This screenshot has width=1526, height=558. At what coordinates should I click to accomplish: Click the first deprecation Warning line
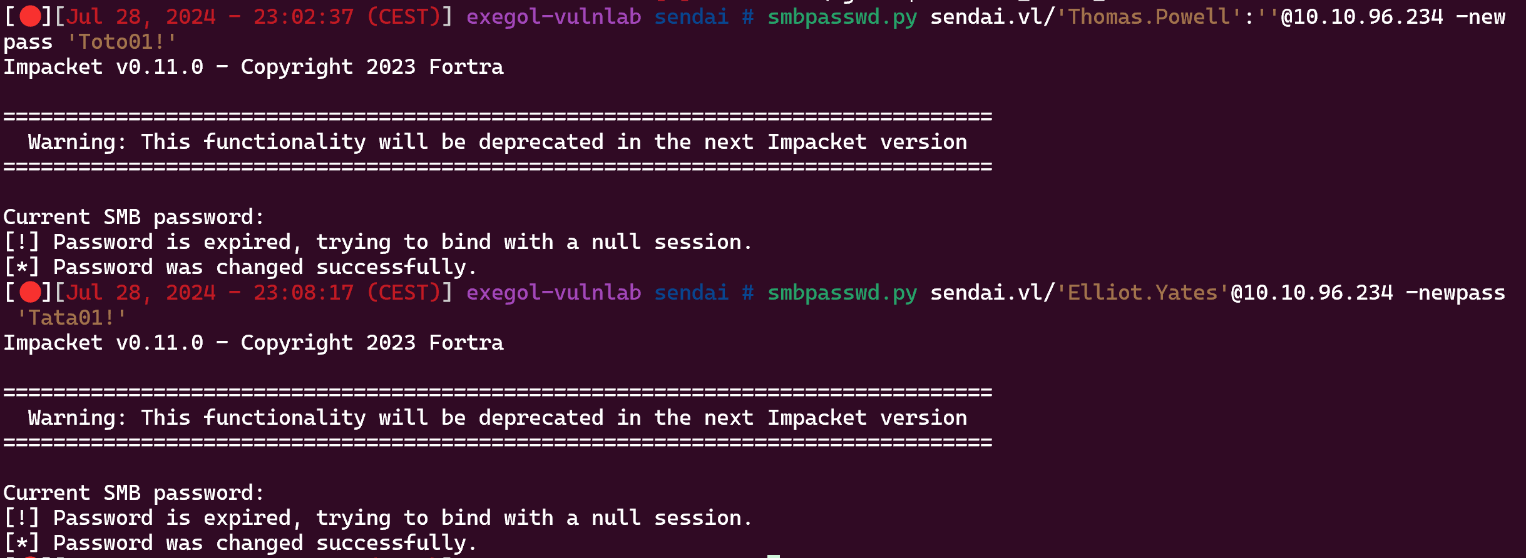click(498, 142)
